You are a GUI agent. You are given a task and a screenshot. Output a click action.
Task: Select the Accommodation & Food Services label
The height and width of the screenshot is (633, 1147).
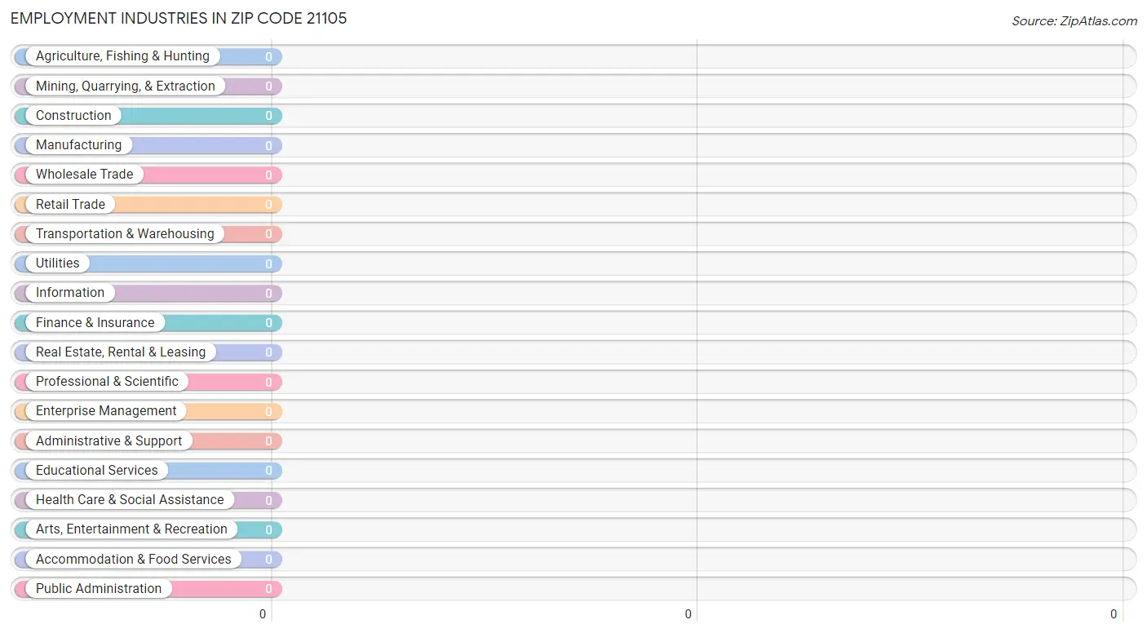[134, 559]
